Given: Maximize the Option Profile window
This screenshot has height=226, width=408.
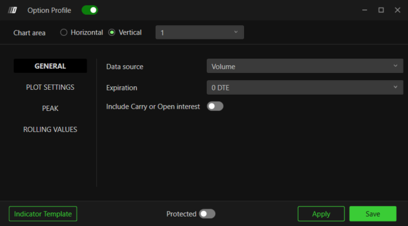Looking at the screenshot, I should (381, 10).
